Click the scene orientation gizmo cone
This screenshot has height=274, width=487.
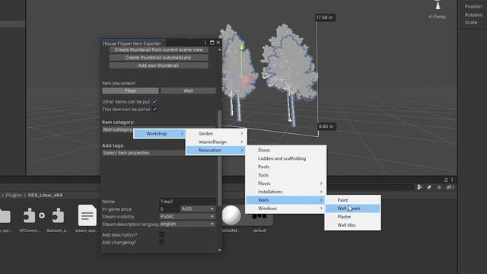click(x=438, y=5)
